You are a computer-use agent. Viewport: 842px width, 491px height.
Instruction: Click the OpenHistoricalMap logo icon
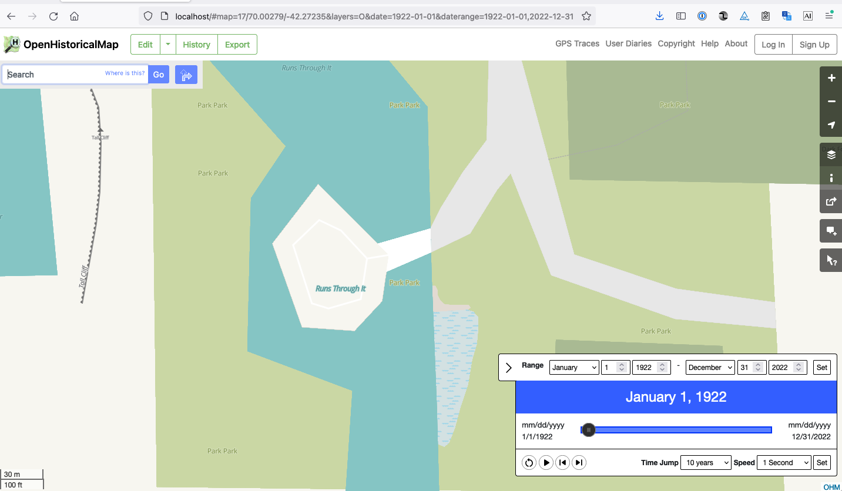pos(11,44)
